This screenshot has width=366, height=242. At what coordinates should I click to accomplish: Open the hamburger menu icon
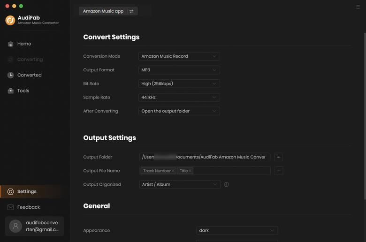click(x=358, y=7)
